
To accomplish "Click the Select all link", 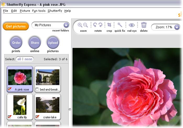I will (x=19, y=59).
